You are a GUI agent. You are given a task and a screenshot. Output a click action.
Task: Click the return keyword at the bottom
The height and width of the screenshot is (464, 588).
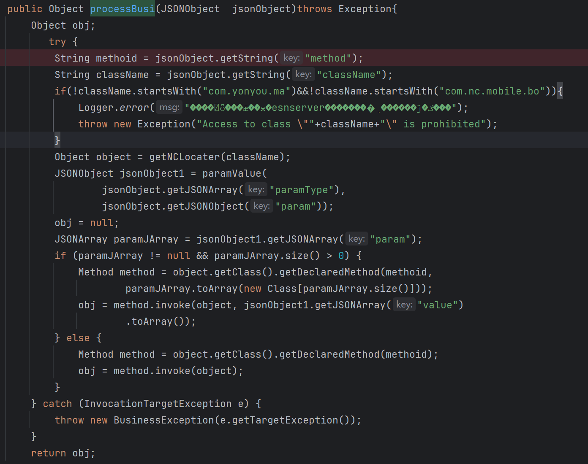click(48, 453)
